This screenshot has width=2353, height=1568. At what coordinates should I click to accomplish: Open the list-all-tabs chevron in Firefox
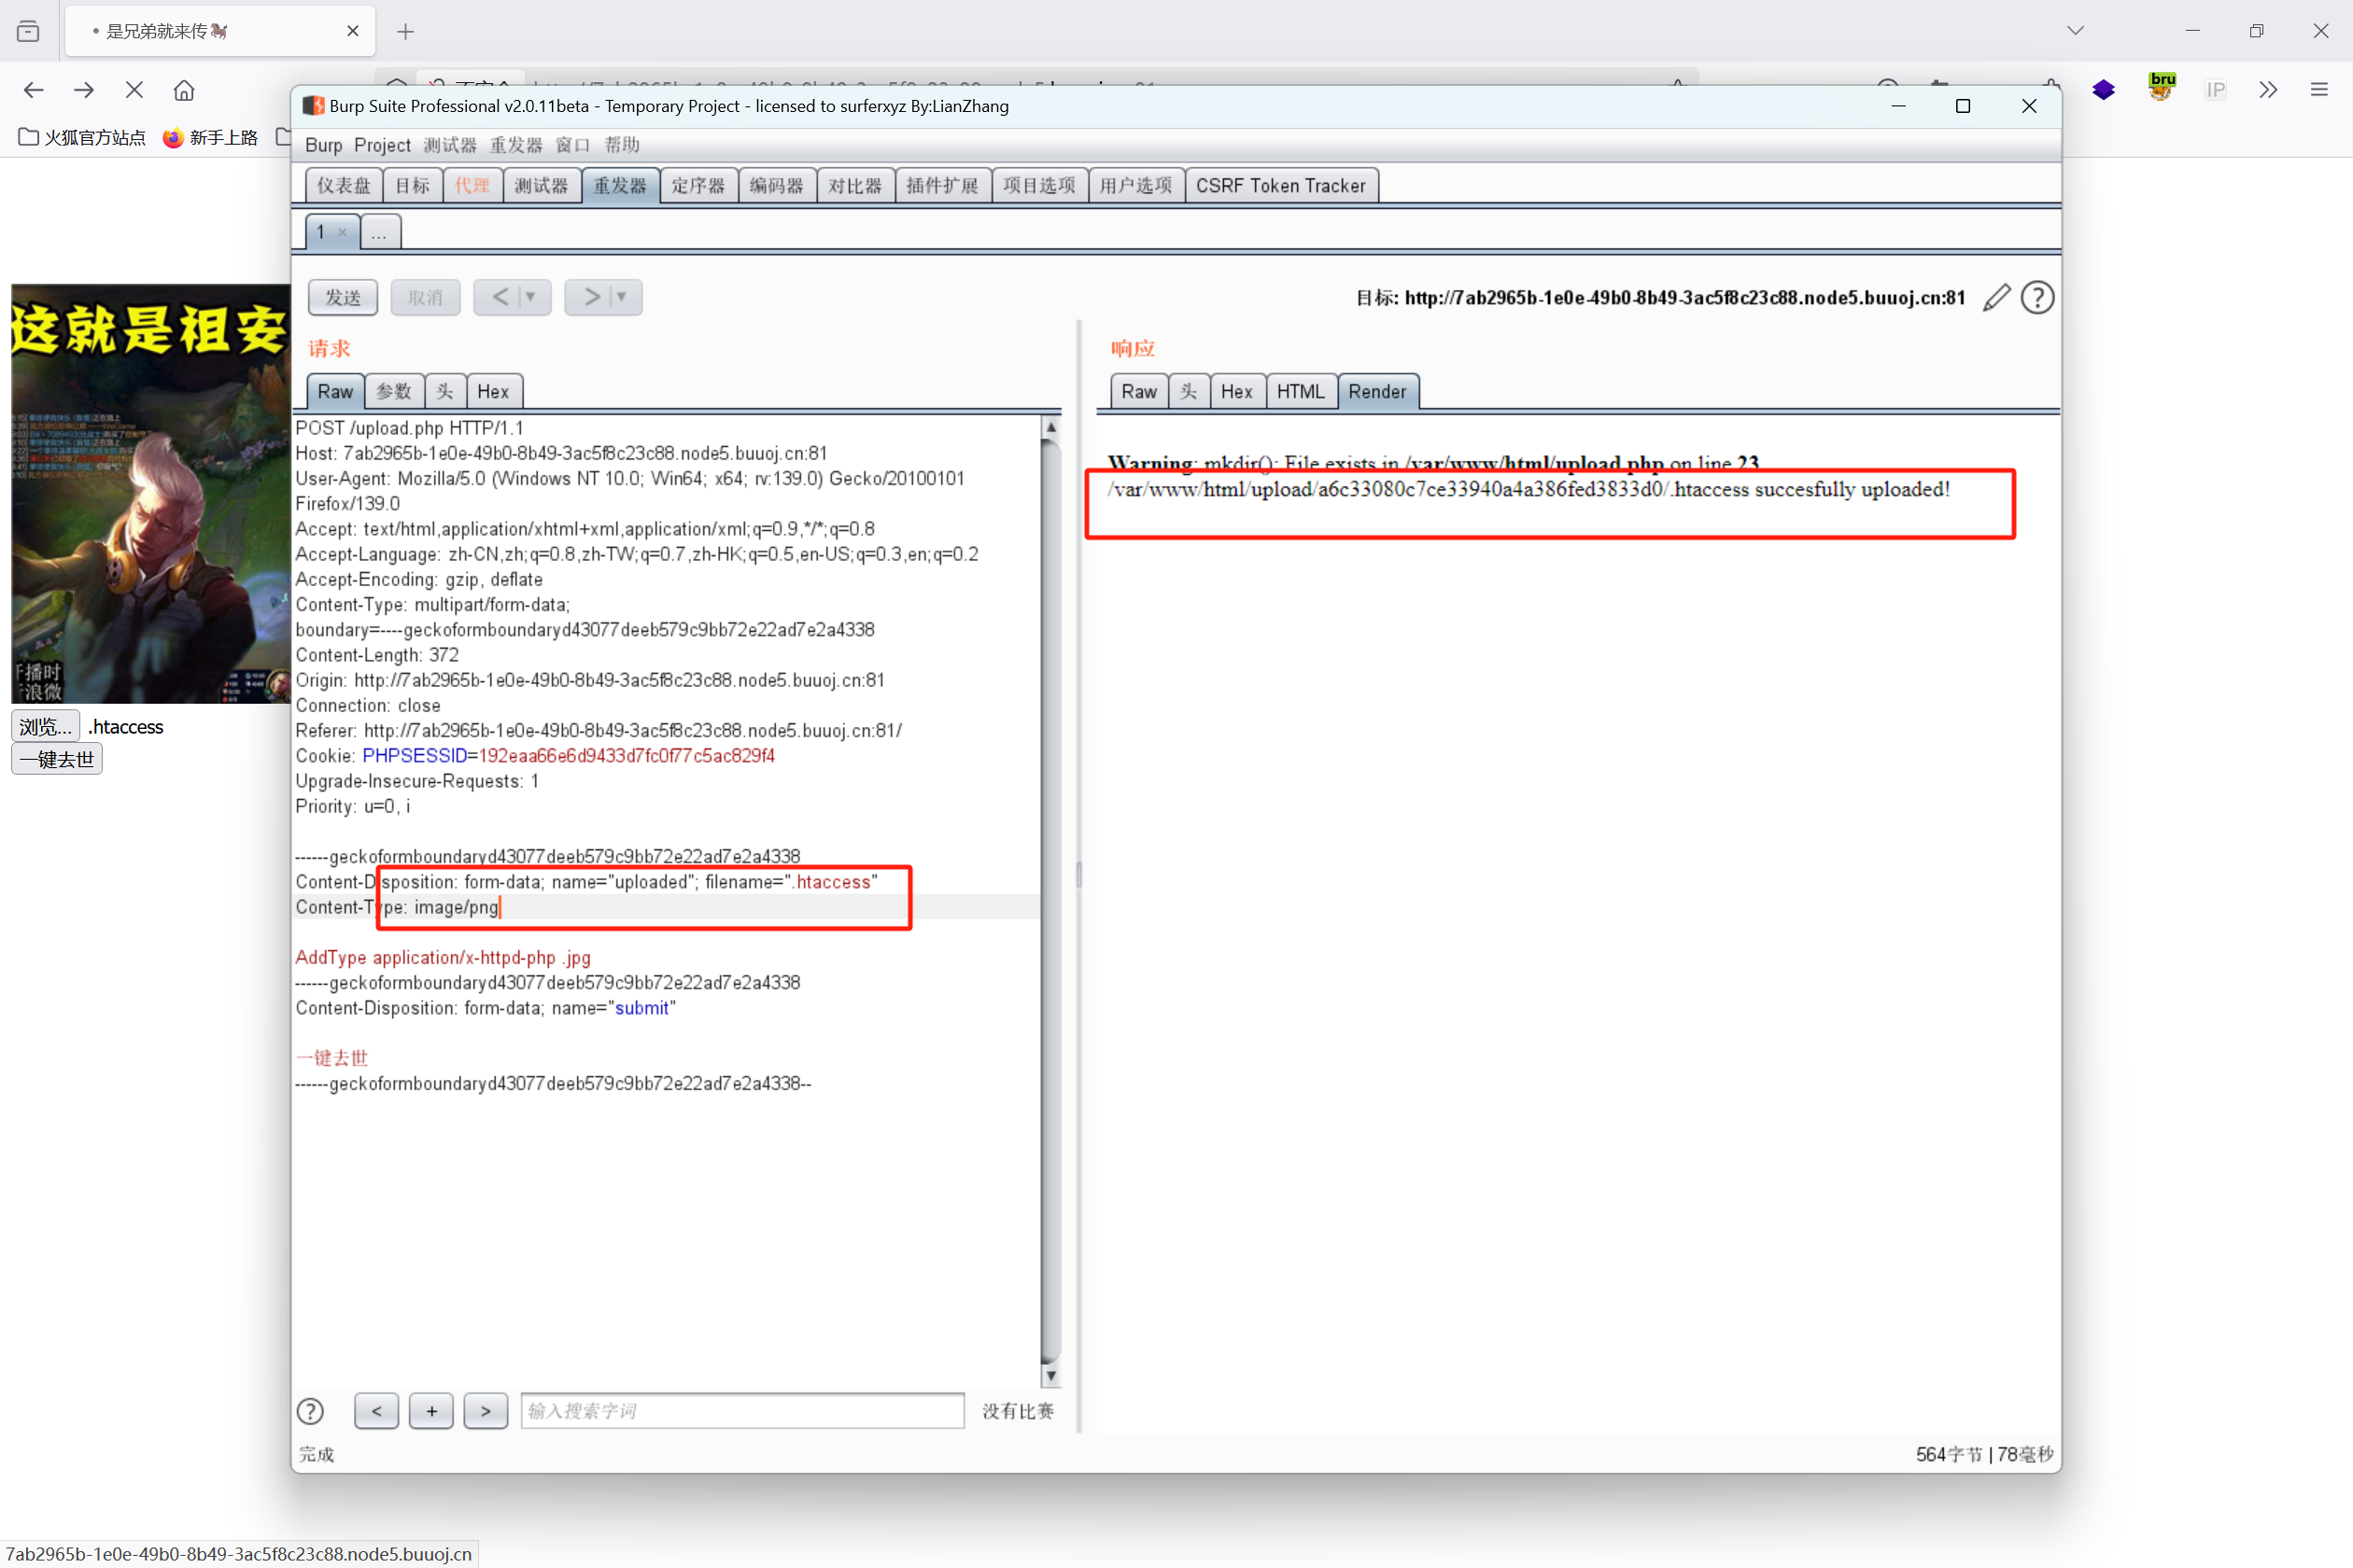click(2075, 31)
